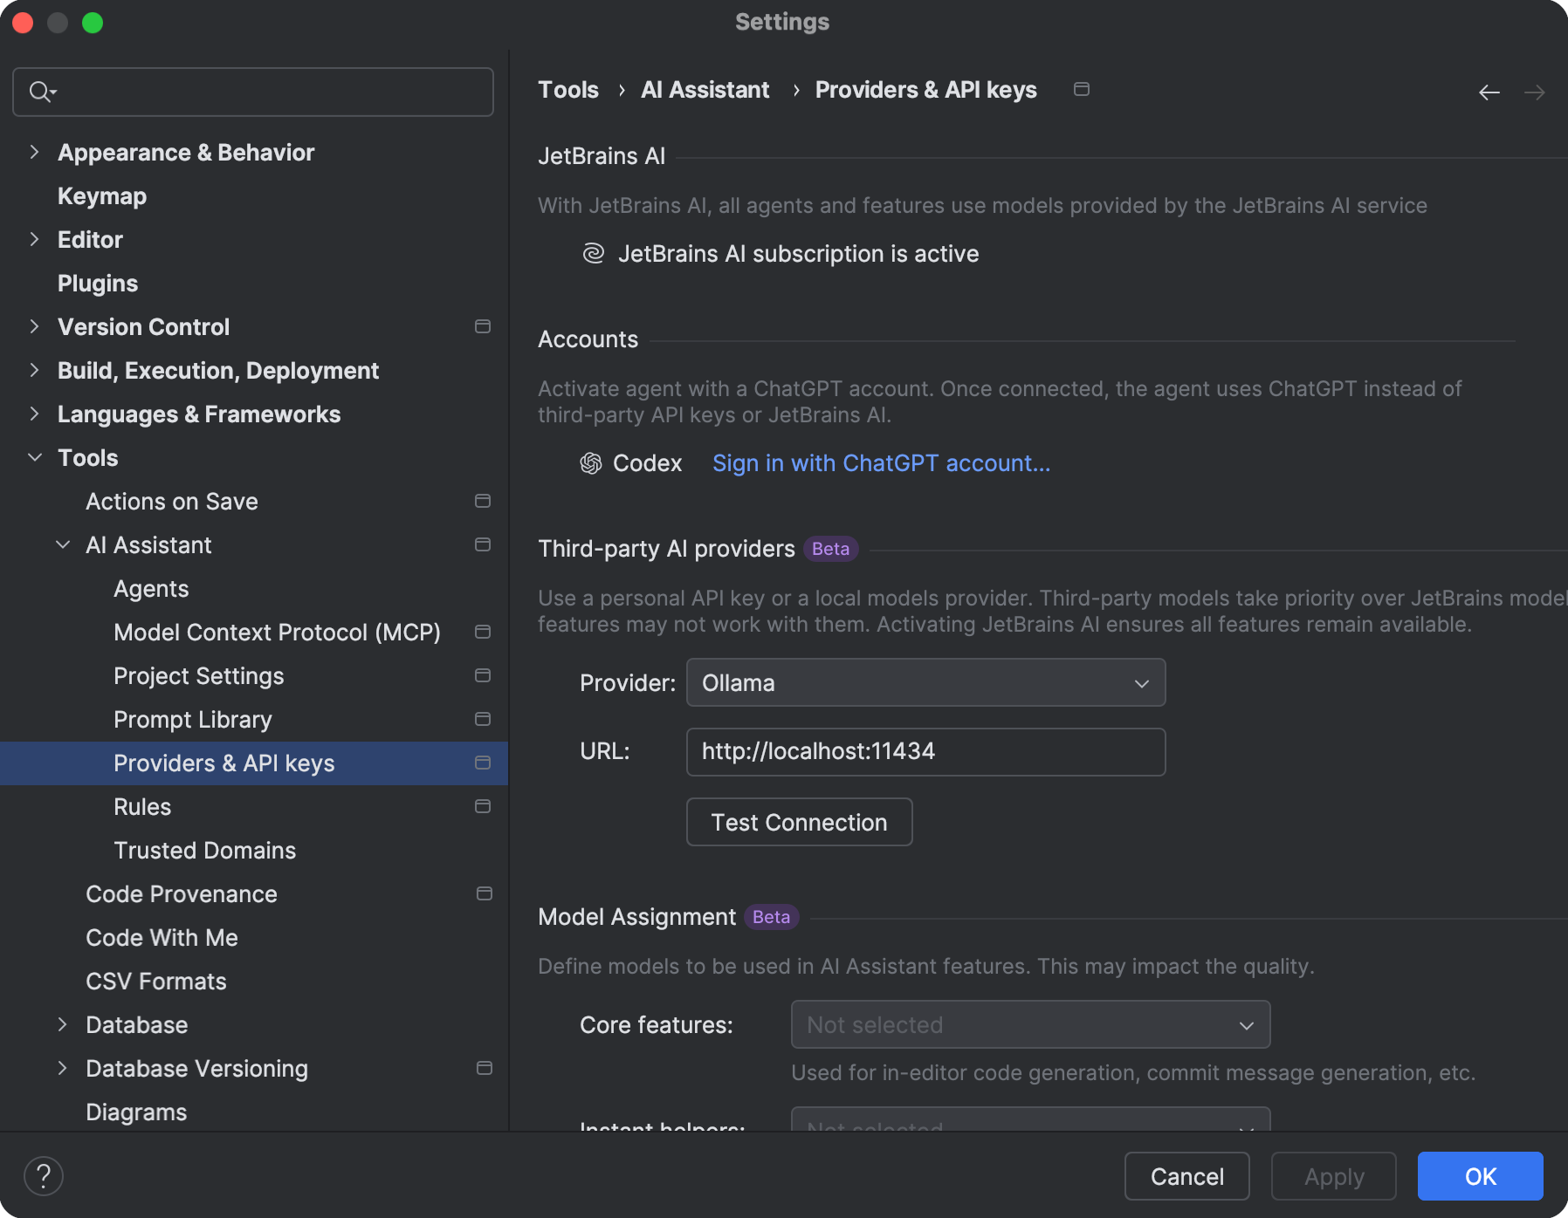Expand Appearance & Behavior section

click(34, 152)
